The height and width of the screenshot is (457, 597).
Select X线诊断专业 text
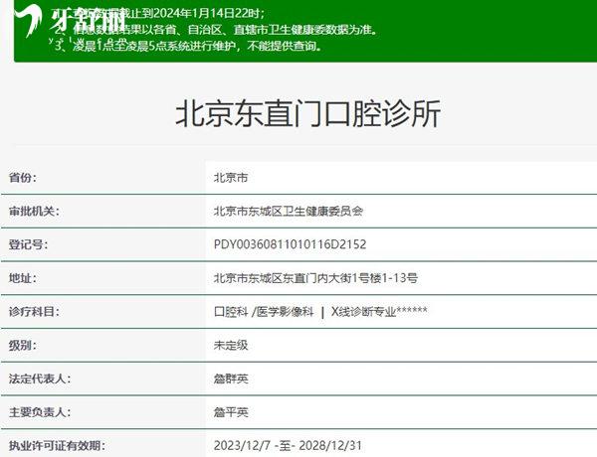click(x=363, y=312)
